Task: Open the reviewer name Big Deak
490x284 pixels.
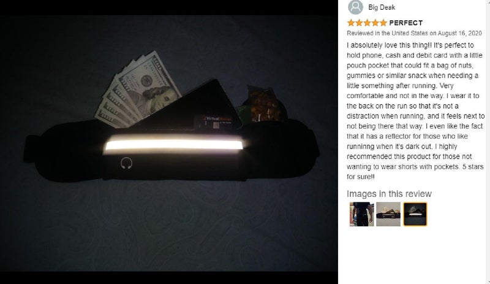Action: coord(382,7)
